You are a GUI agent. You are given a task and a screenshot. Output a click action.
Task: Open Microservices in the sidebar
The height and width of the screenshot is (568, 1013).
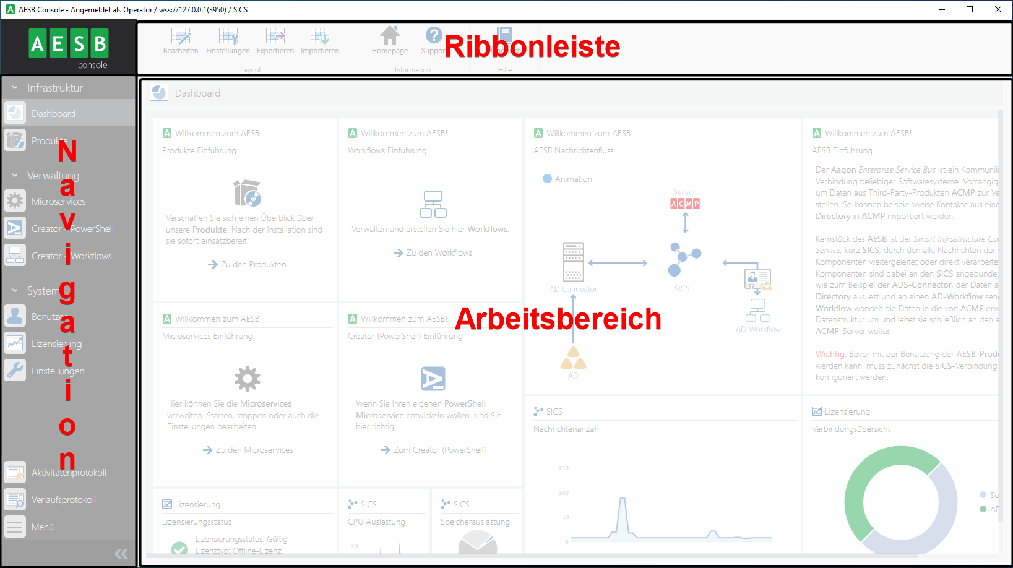point(58,202)
